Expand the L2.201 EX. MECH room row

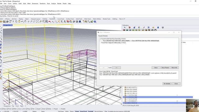tap(124, 93)
